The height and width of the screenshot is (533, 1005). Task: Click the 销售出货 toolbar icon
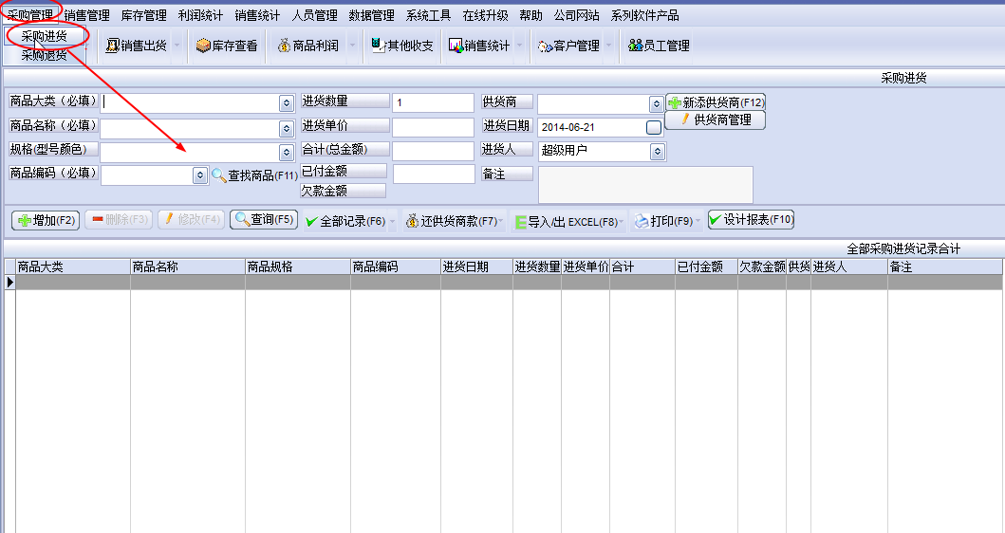113,46
